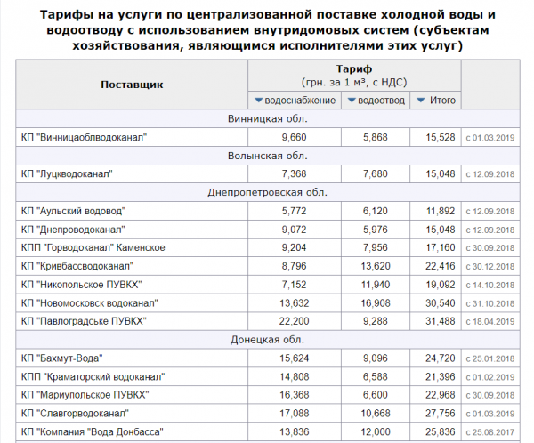Click the sort arrow beside водоотвод

coord(350,101)
